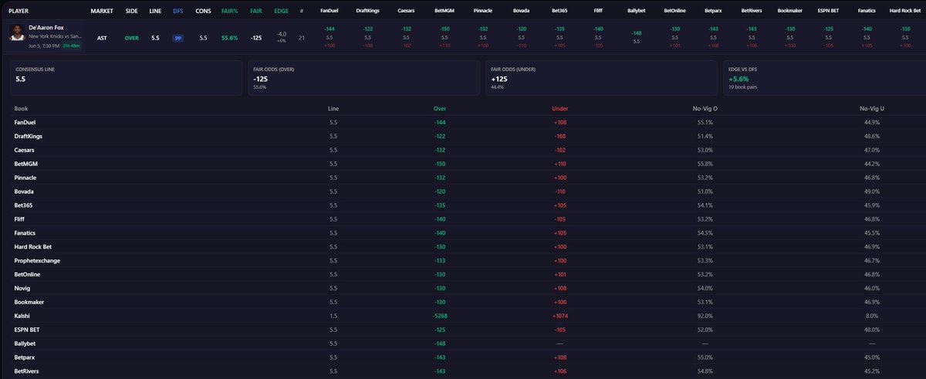Sort the book table by No-Vig O header
This screenshot has height=379, width=926.
pyautogui.click(x=705, y=109)
